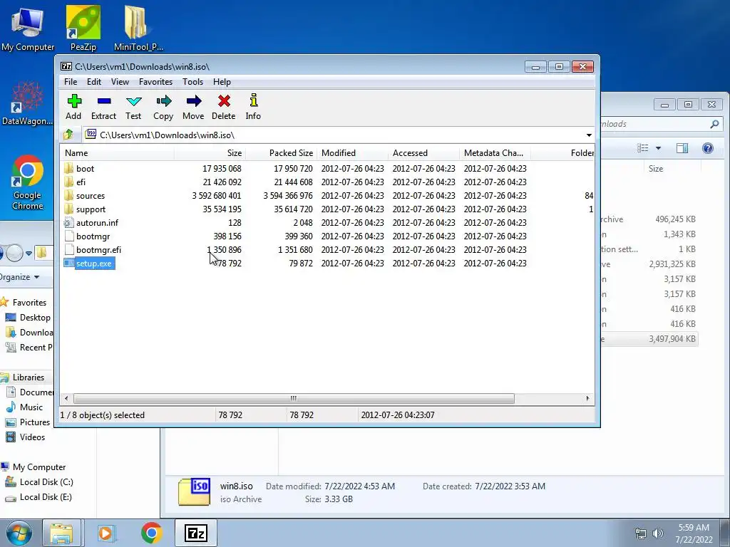Sort by the Accessed column header
730x547 pixels.
coord(423,153)
